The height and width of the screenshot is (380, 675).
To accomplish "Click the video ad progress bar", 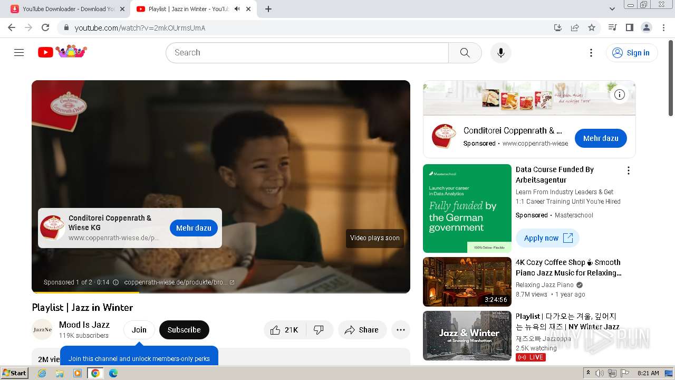I will click(221, 292).
